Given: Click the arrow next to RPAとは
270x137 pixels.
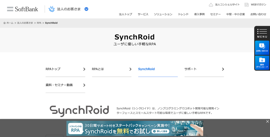Looking at the screenshot, I should tap(130, 69).
